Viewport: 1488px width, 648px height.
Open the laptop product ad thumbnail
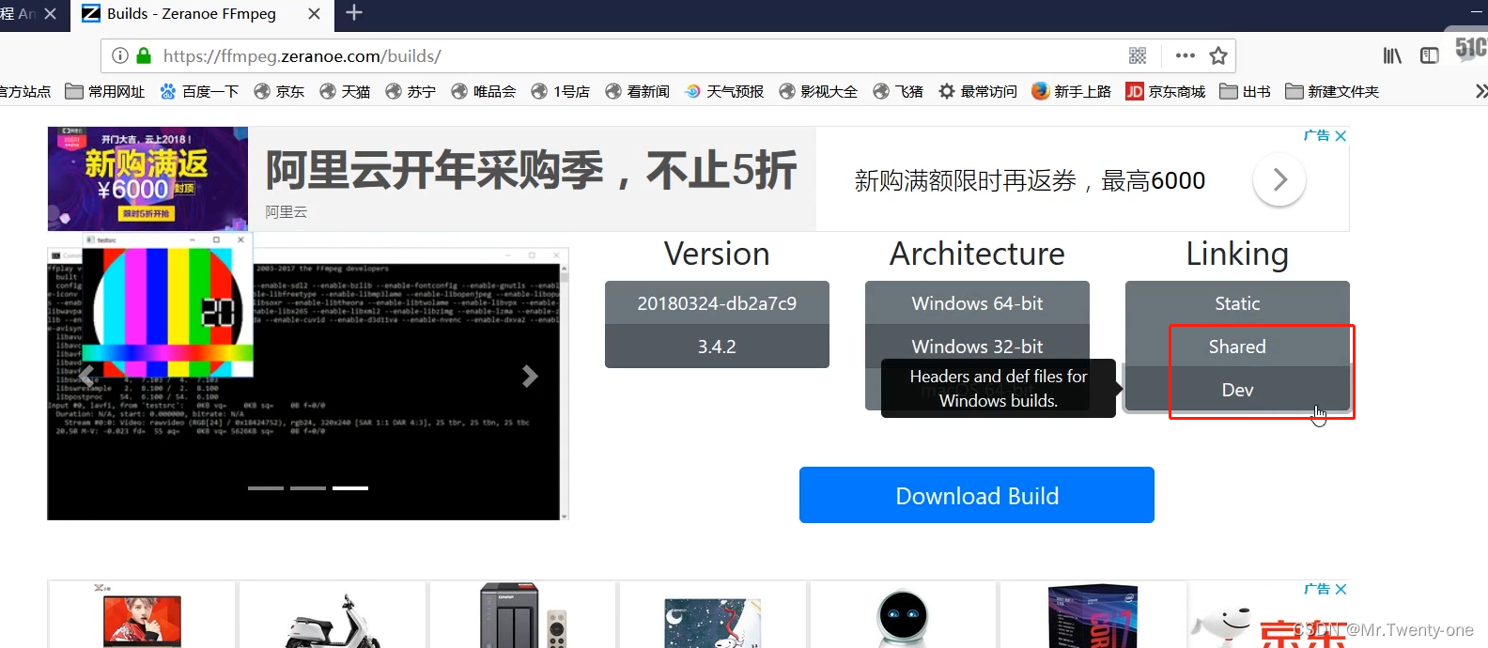tap(142, 615)
